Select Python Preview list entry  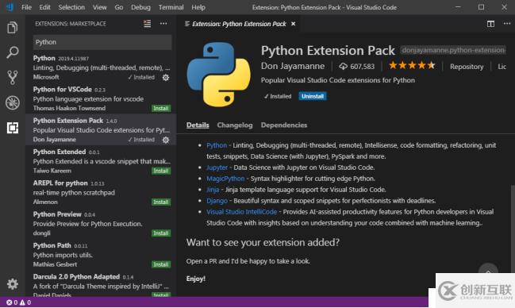click(x=101, y=224)
